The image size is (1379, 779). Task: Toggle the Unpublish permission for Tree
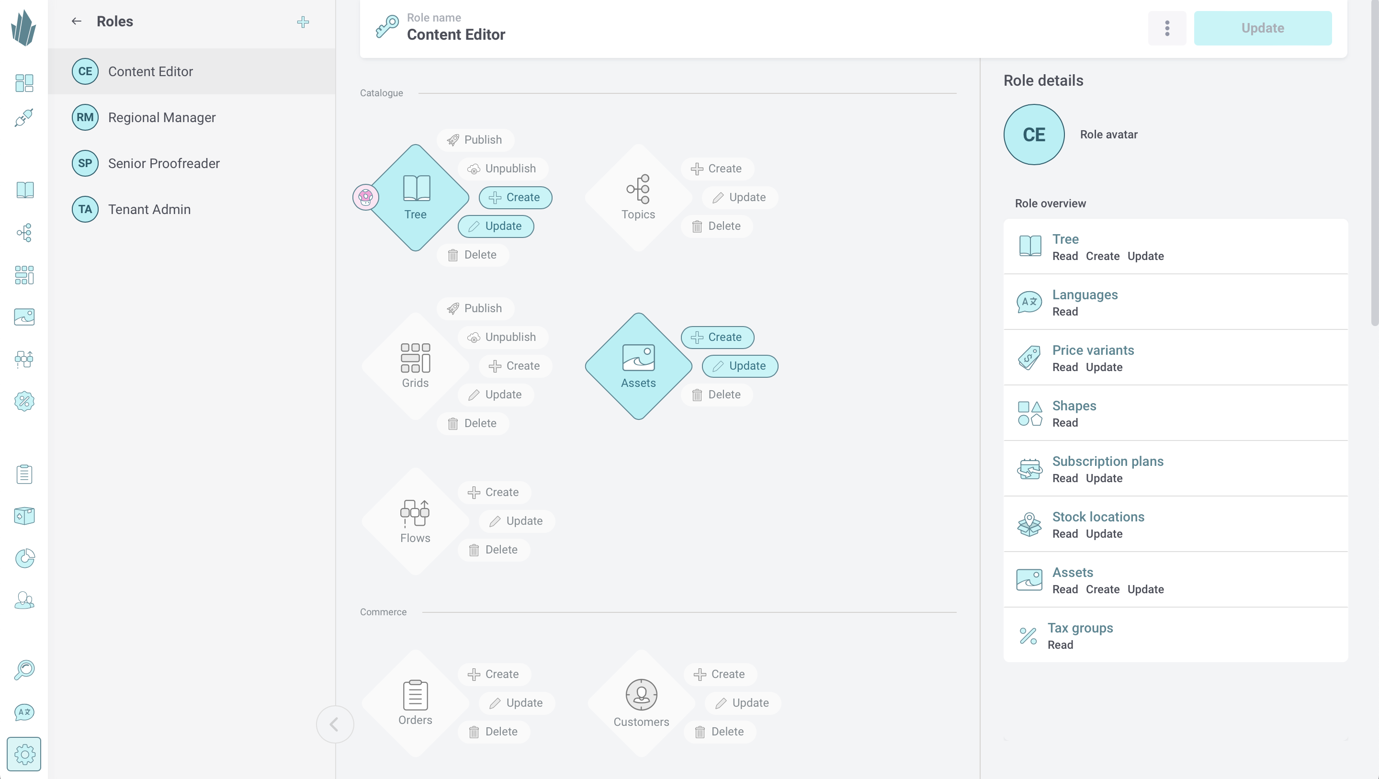coord(502,168)
